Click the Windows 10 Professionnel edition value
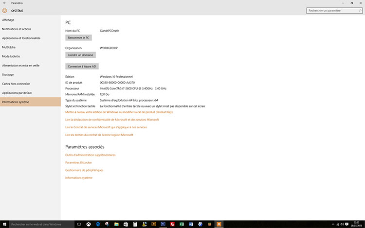Viewport: 365px width, 228px height. pyautogui.click(x=116, y=77)
